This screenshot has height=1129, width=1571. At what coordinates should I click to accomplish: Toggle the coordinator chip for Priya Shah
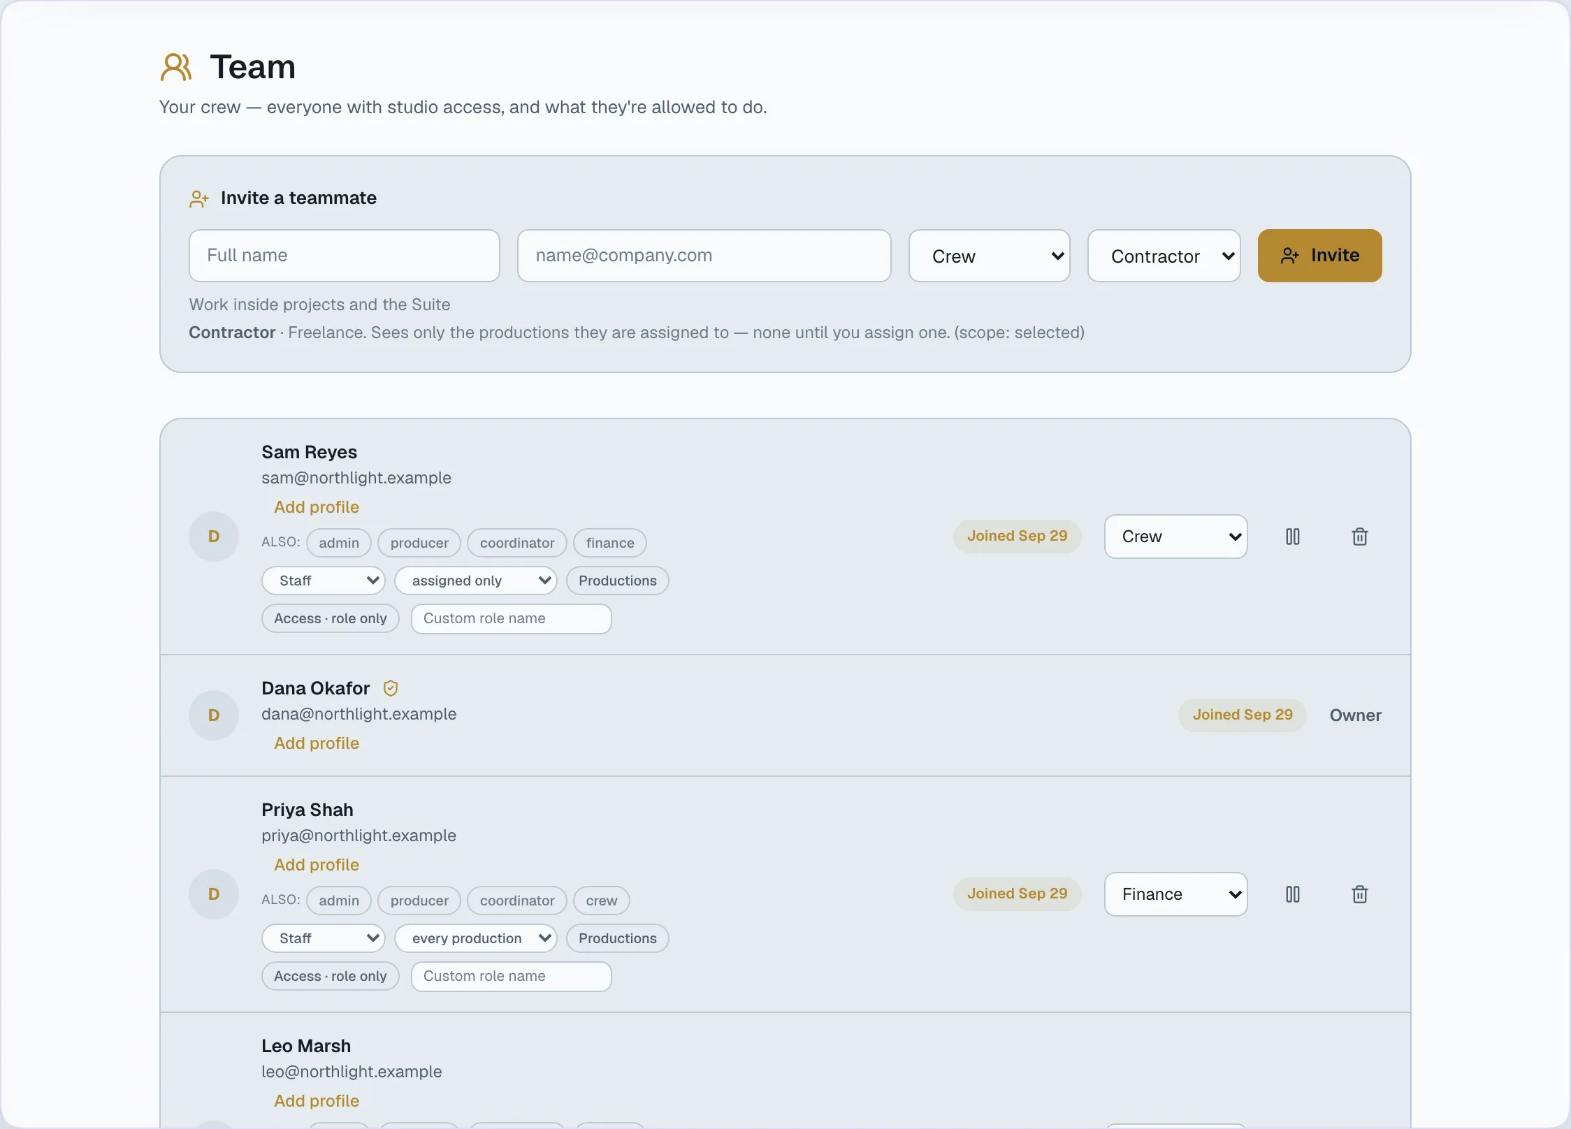coord(517,901)
